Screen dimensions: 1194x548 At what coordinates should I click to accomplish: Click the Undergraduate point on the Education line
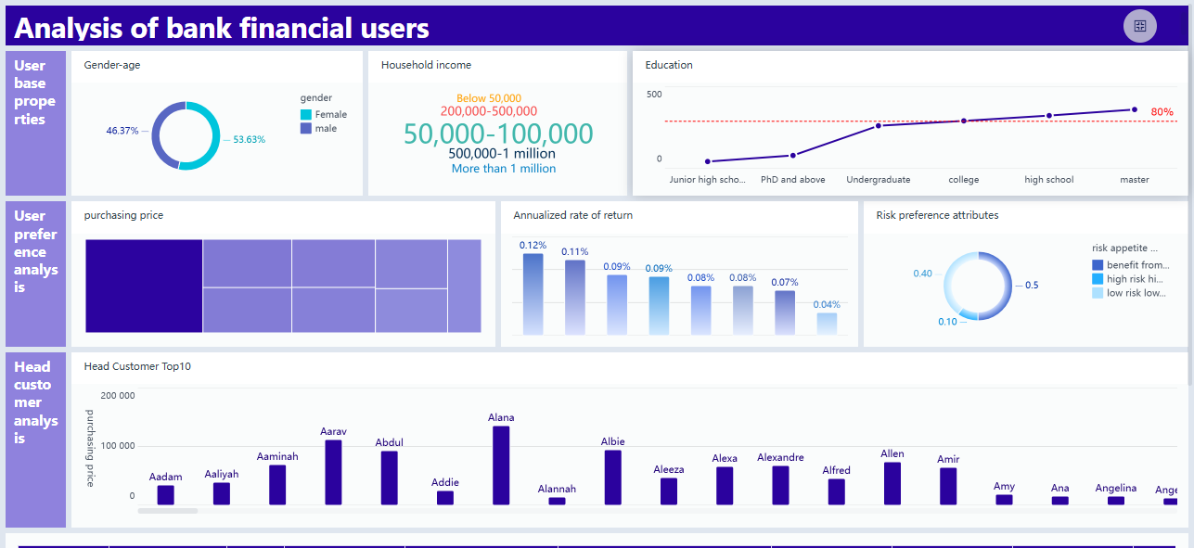(x=878, y=125)
